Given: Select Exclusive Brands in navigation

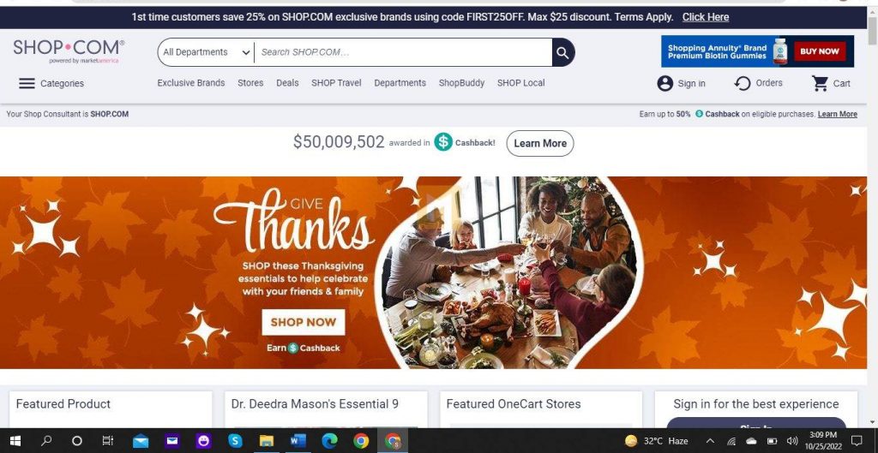Looking at the screenshot, I should 191,83.
